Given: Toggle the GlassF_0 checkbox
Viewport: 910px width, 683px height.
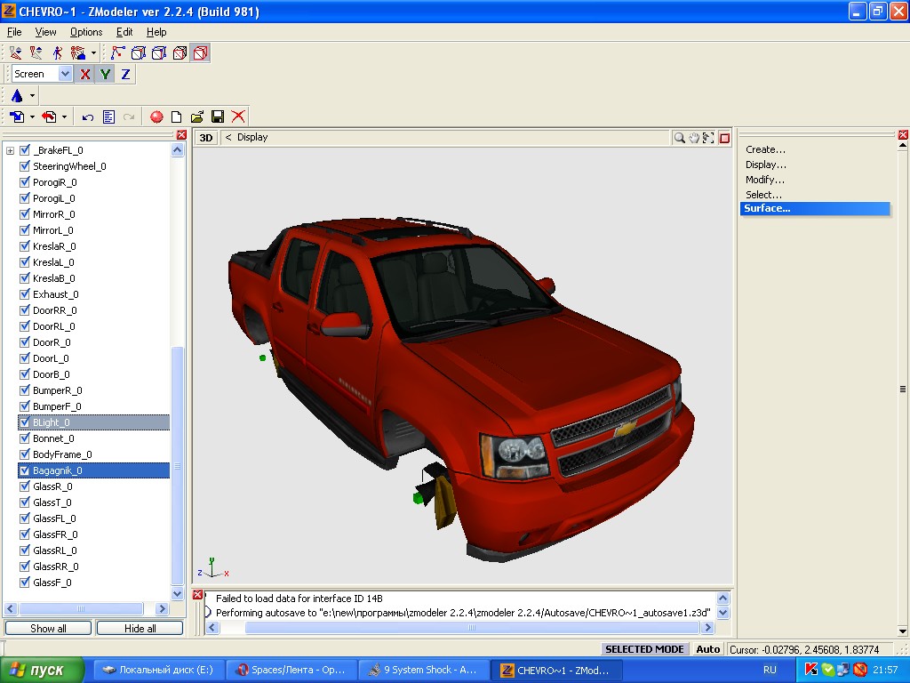Looking at the screenshot, I should pos(24,583).
